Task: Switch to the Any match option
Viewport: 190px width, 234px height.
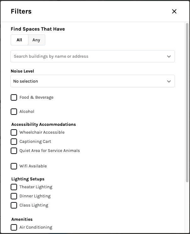Action: click(36, 40)
